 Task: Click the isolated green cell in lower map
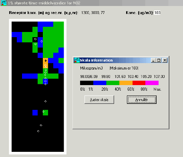pos(46,113)
